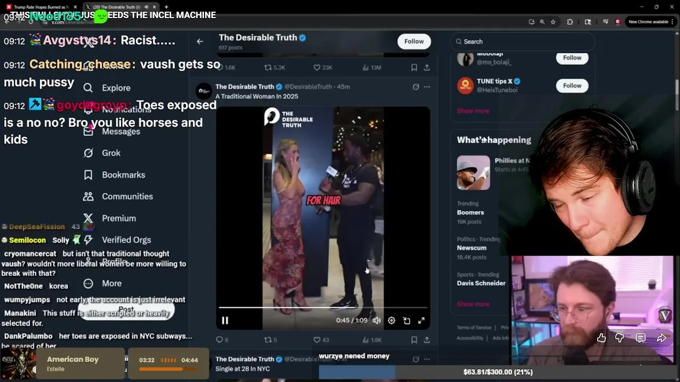This screenshot has width=680, height=382.
Task: Open more options on Single at 28 post
Action: tap(427, 359)
